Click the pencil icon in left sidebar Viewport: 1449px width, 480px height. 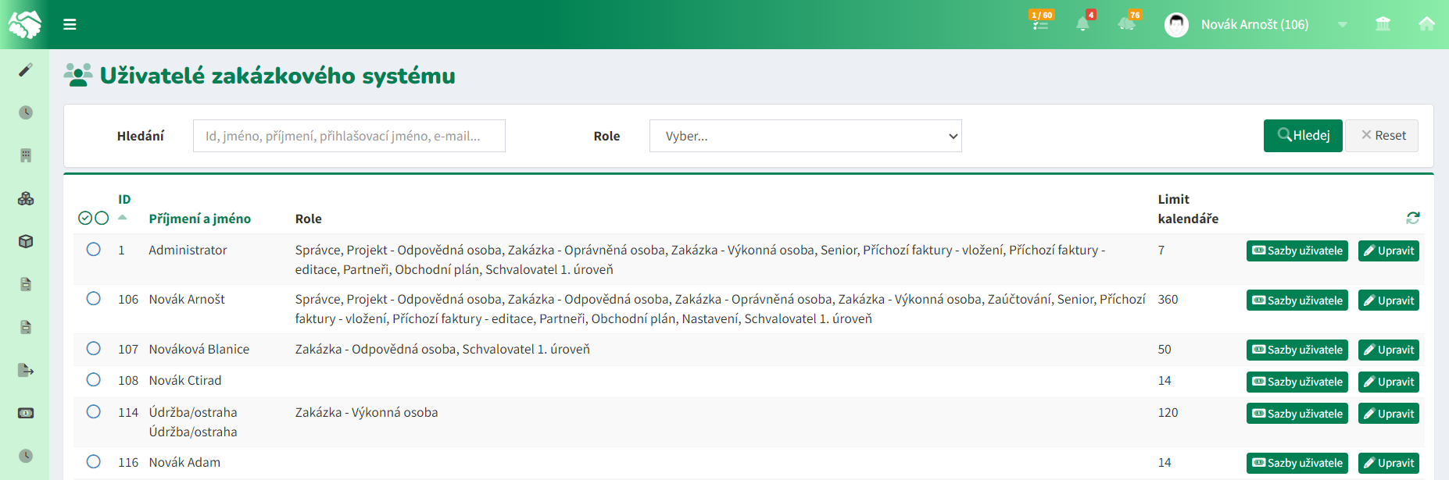pos(26,70)
